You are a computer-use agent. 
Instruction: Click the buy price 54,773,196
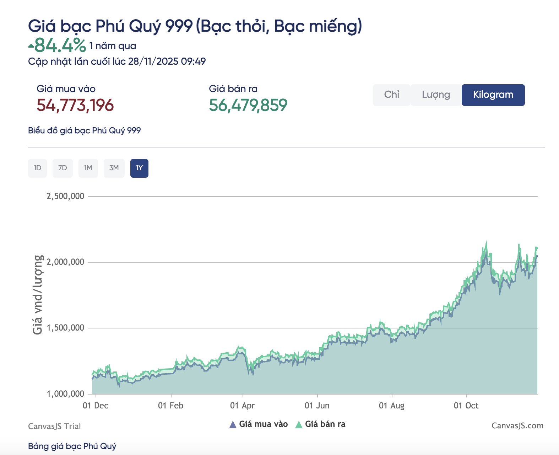pos(75,105)
